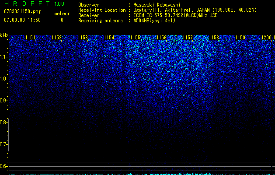Click the 0.6 kHz frequency tick label
Viewport: 275px width, 175px height.
click(3, 166)
